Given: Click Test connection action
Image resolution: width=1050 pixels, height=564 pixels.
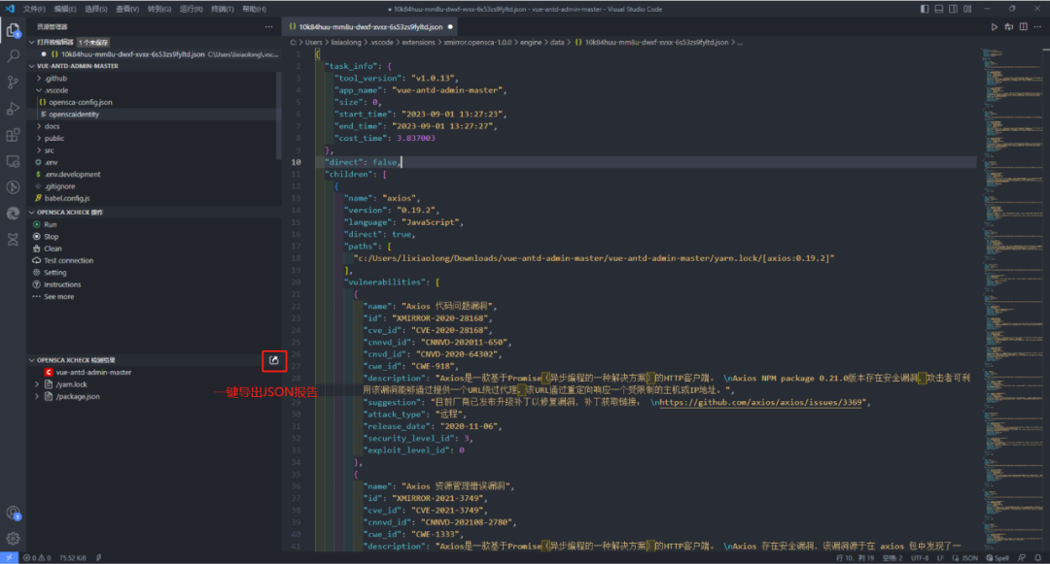Looking at the screenshot, I should coord(68,260).
